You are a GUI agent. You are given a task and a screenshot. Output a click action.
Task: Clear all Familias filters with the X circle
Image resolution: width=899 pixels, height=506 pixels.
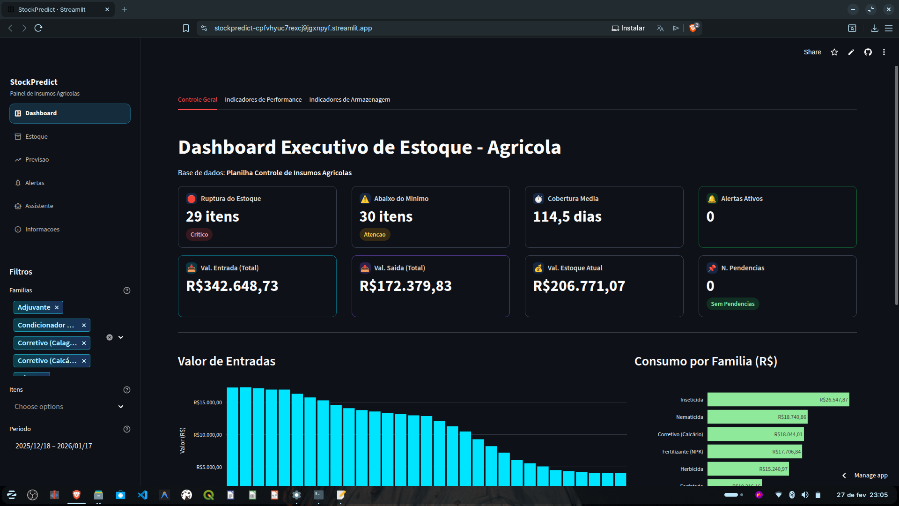(x=109, y=337)
